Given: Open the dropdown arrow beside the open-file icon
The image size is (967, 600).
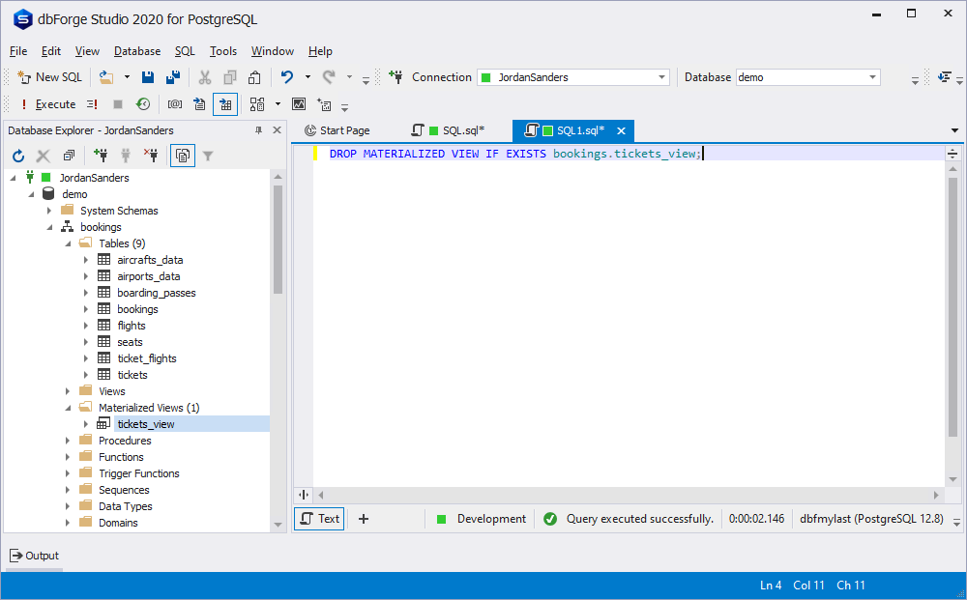Looking at the screenshot, I should [127, 77].
